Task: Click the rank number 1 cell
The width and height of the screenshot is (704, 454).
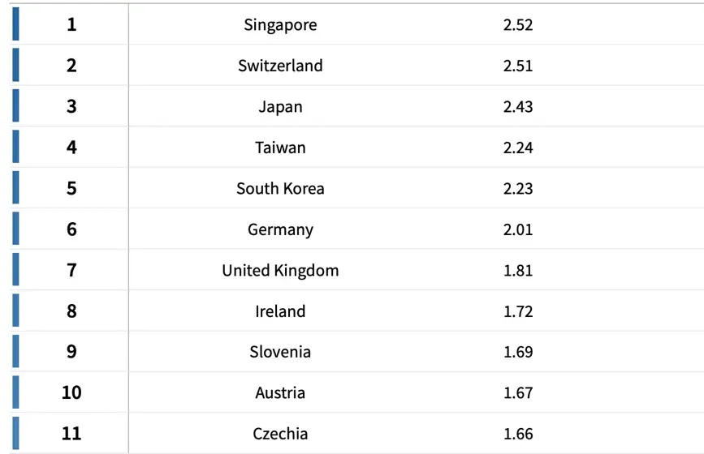Action: 71,25
